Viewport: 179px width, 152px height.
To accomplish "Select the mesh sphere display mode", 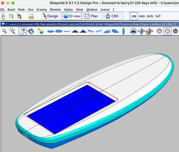I will (175, 31).
